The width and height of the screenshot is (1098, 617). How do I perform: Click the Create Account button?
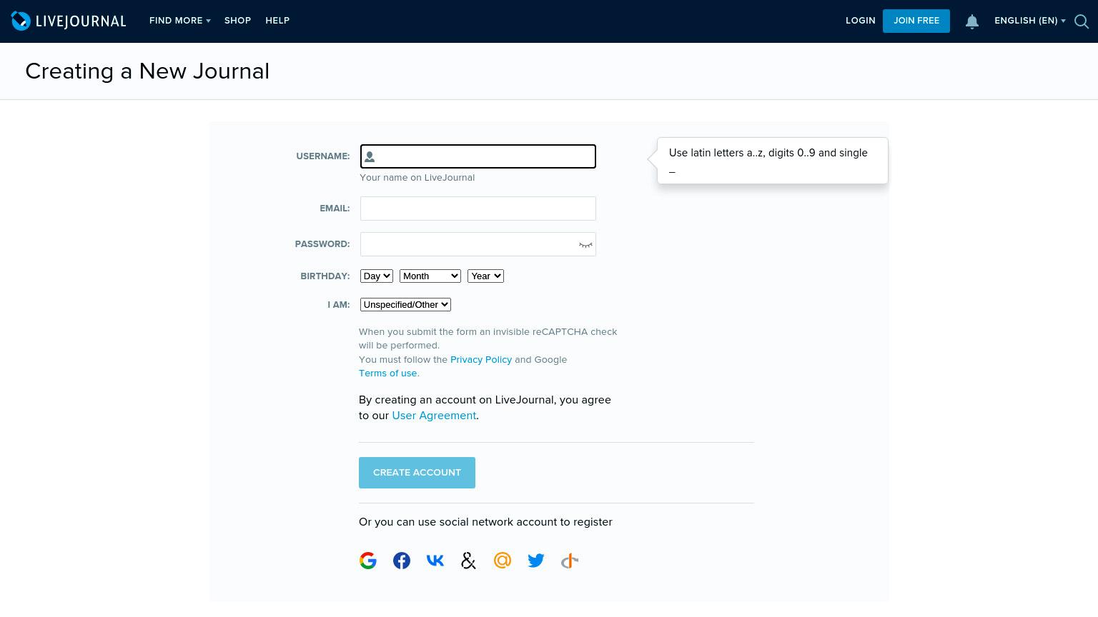pyautogui.click(x=417, y=473)
